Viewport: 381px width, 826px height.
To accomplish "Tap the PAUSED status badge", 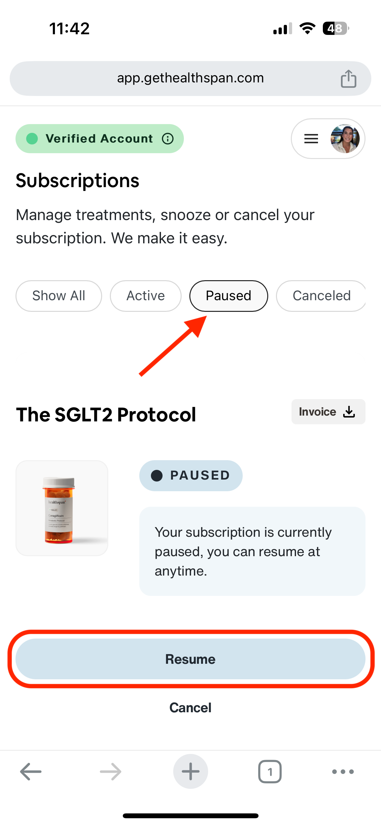I will [191, 475].
